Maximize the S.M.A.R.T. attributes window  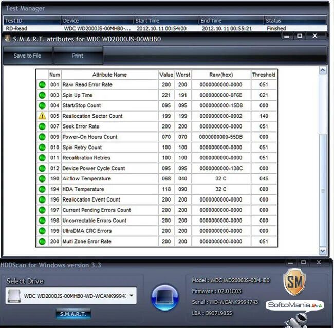300,36
